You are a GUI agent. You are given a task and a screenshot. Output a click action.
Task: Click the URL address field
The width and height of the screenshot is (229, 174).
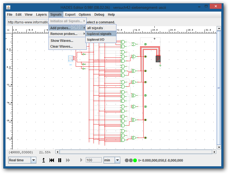tap(28, 22)
